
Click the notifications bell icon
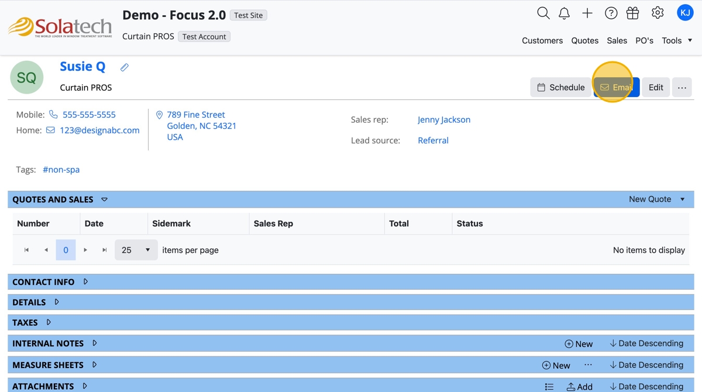coord(564,13)
